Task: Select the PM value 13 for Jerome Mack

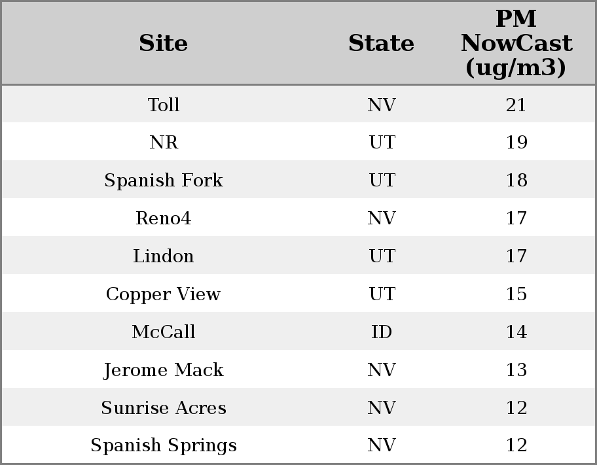Action: [516, 370]
